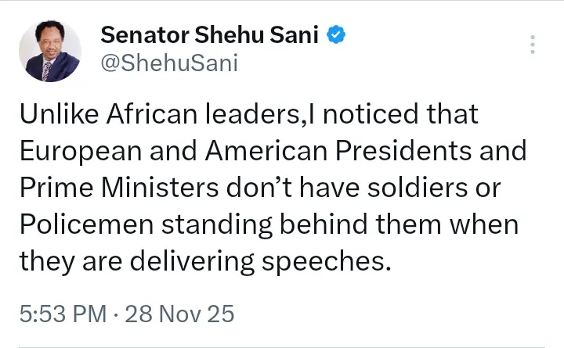Click the word "Unlike" in the tweet
Screen dimensions: 564x348
coord(57,116)
